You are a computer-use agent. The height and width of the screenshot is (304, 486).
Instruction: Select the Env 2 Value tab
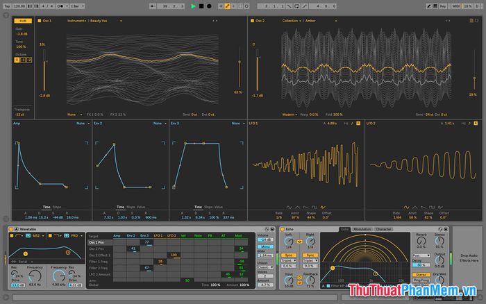pyautogui.click(x=141, y=207)
